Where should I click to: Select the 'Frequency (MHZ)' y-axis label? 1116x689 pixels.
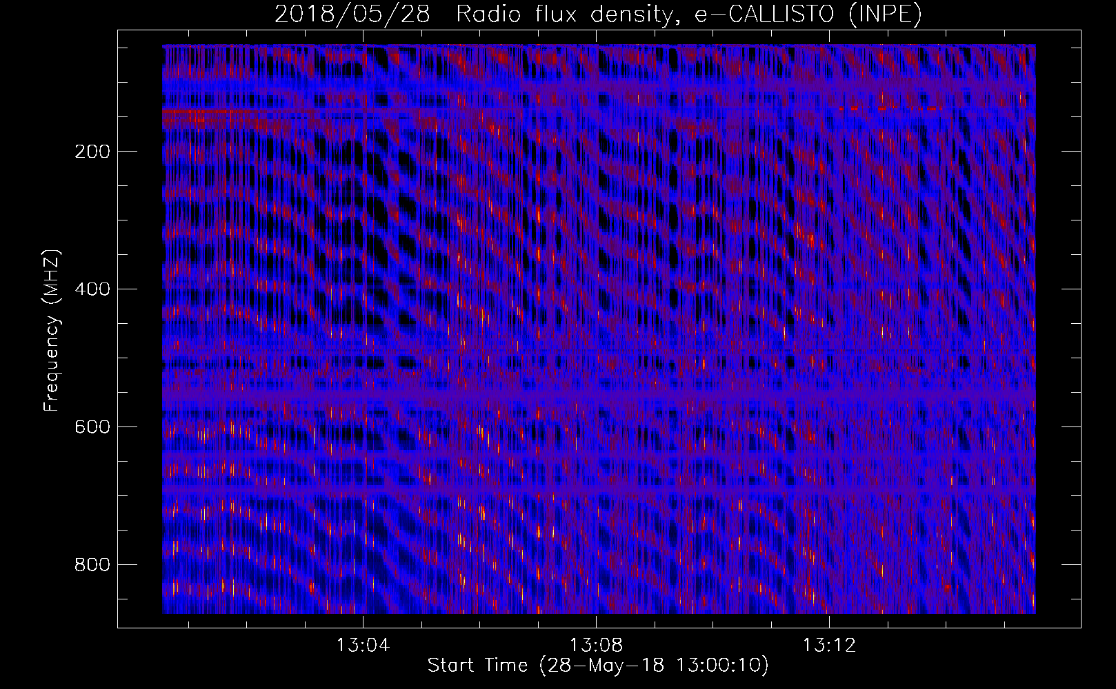(x=52, y=330)
